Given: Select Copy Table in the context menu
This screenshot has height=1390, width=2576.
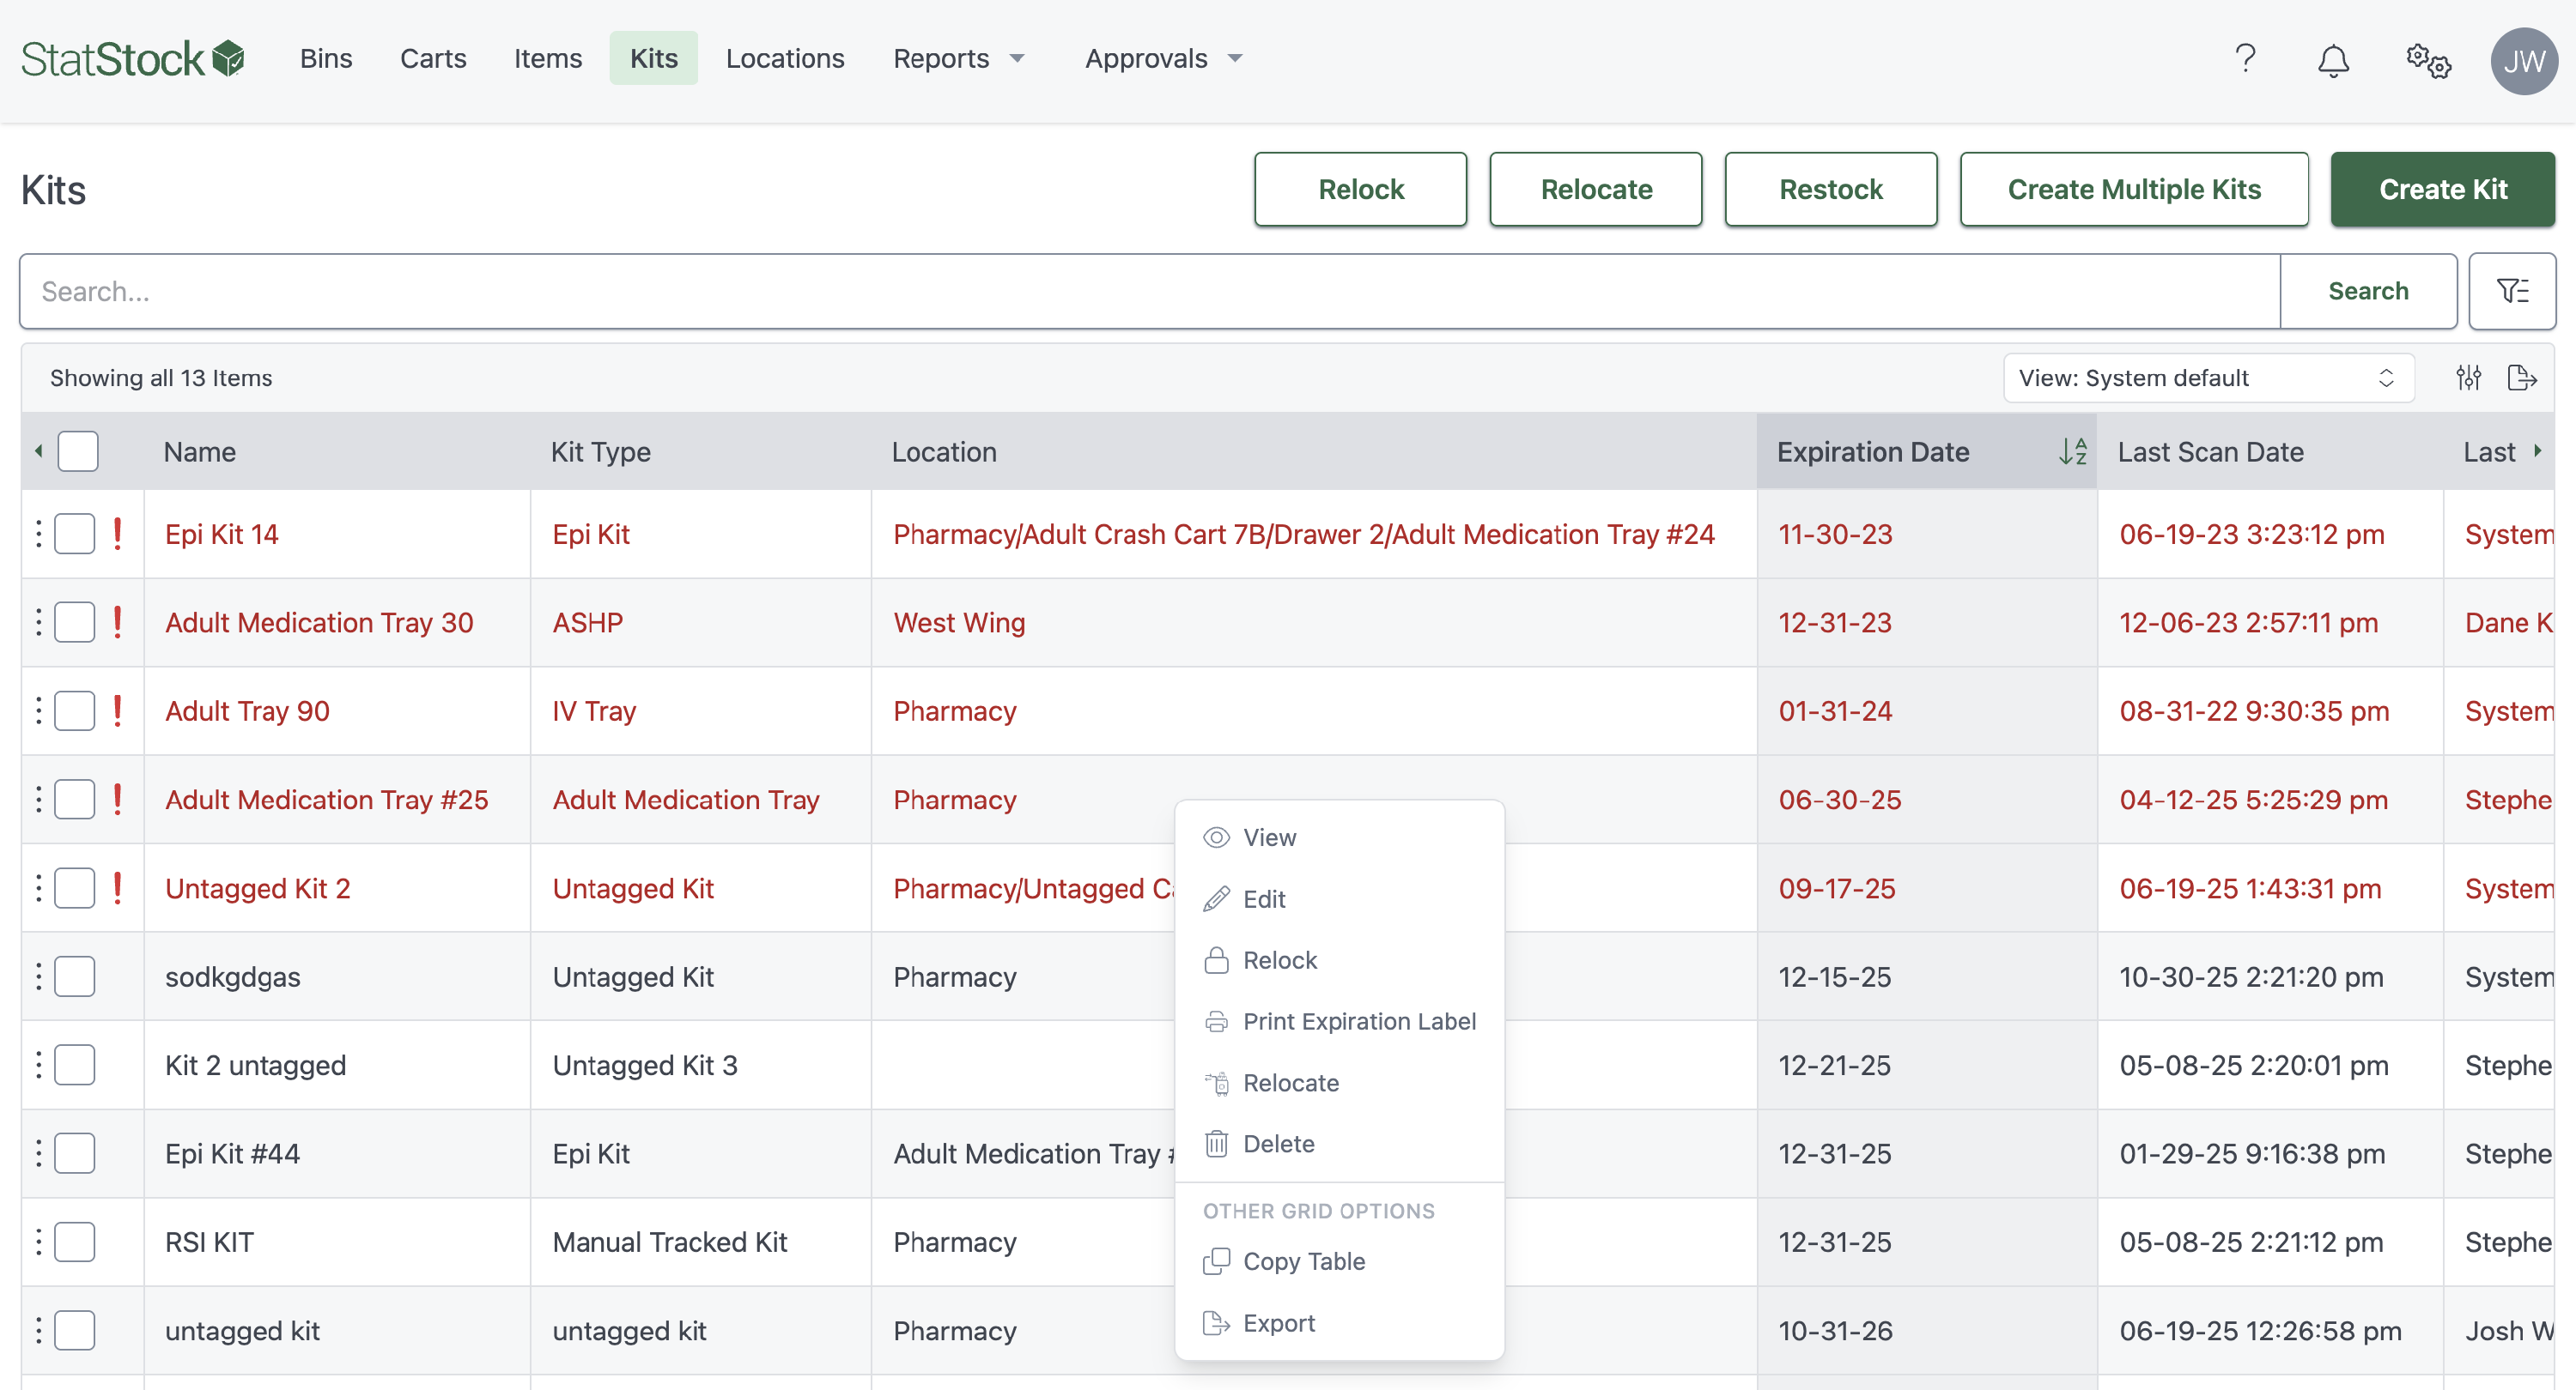Looking at the screenshot, I should 1303,1261.
